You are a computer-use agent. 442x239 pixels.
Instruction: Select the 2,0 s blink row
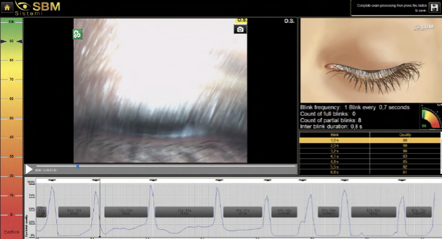pos(370,145)
